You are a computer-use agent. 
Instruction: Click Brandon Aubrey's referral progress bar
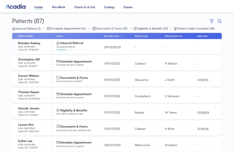tap(70, 50)
